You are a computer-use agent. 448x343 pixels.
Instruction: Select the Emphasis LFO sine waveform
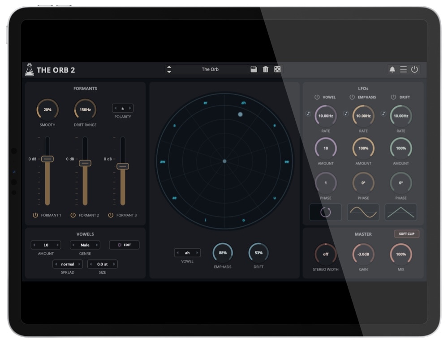[x=363, y=212]
